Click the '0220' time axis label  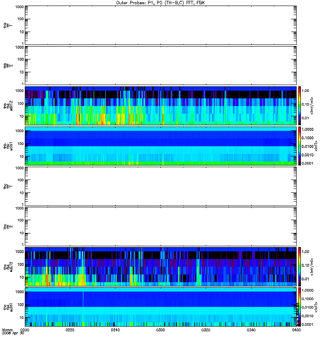coord(70,330)
